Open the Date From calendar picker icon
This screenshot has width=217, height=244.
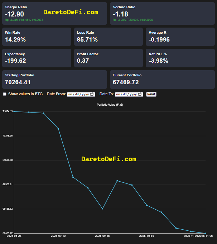[x=92, y=94]
